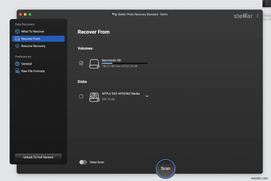The width and height of the screenshot is (271, 181).
Task: Click the Resume Recovery clock icon
Action: (x=17, y=46)
